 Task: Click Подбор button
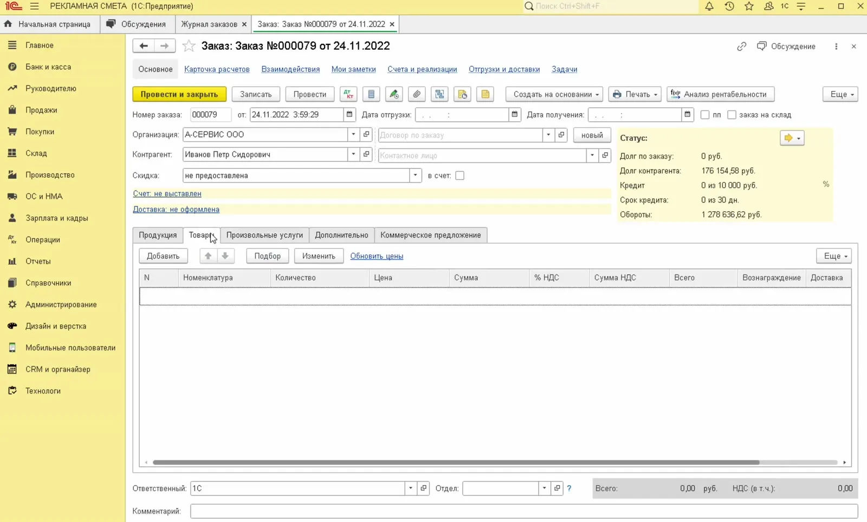(268, 256)
